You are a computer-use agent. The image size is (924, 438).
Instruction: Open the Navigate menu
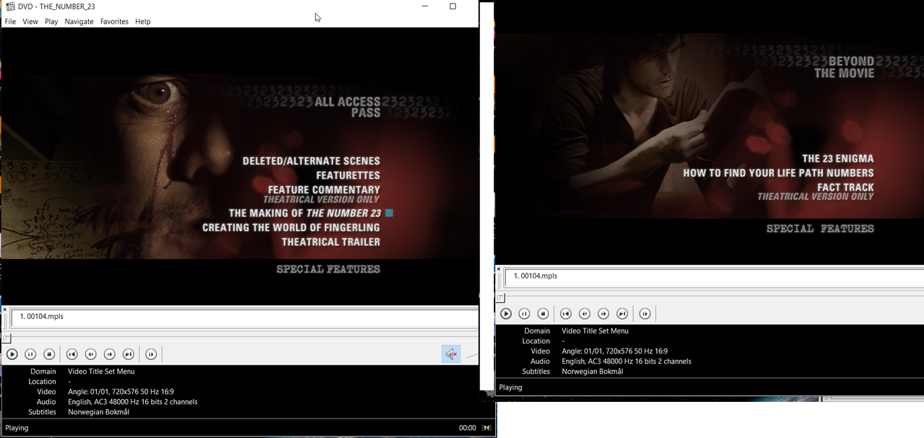[79, 22]
